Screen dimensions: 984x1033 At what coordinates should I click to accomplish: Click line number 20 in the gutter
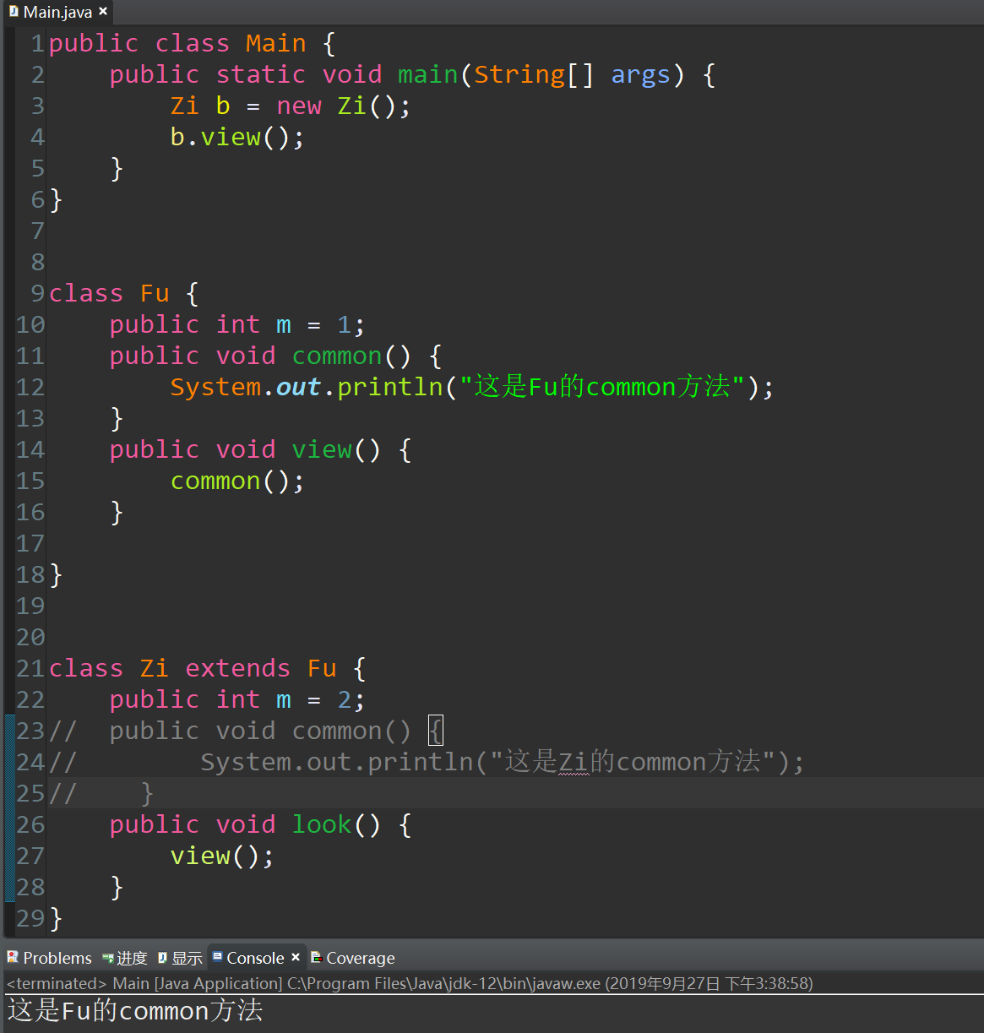(x=30, y=637)
